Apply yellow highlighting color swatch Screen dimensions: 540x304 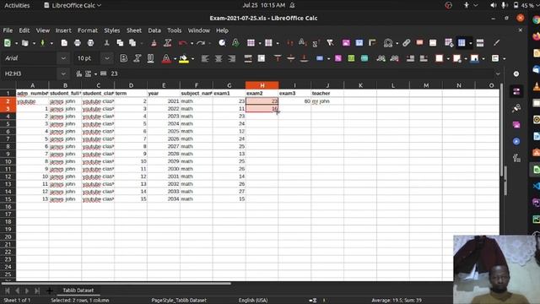pyautogui.click(x=184, y=58)
